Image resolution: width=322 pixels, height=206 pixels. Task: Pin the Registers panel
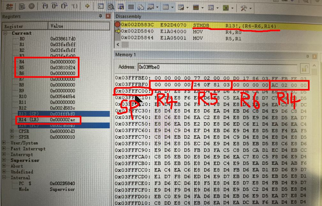coord(101,16)
